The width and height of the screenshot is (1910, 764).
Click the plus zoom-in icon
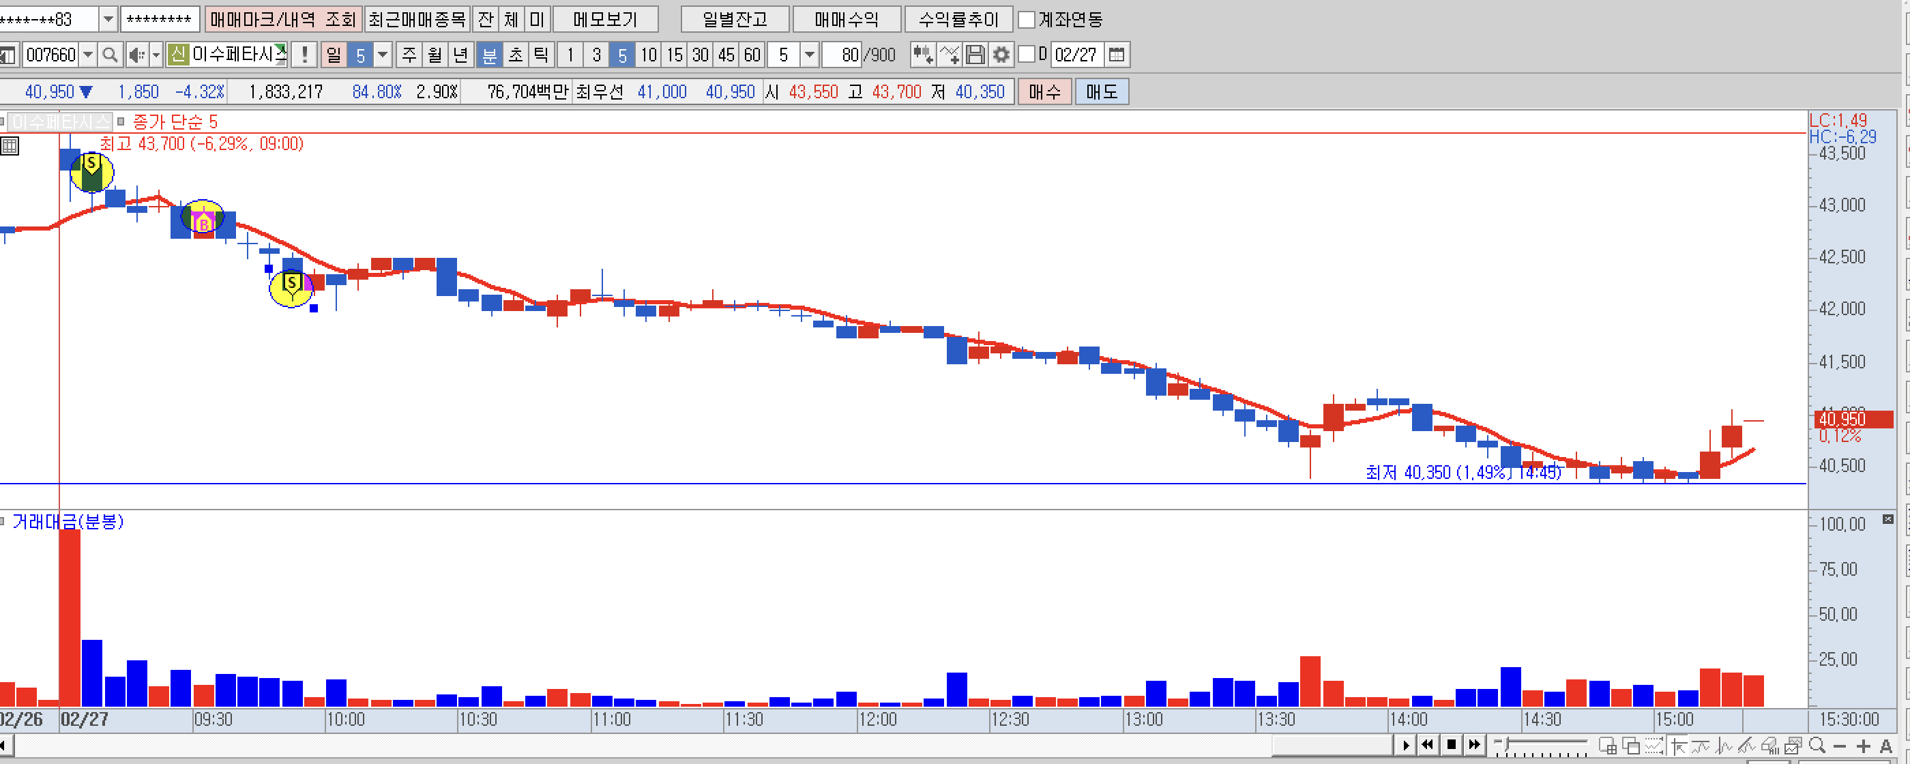point(1862,746)
